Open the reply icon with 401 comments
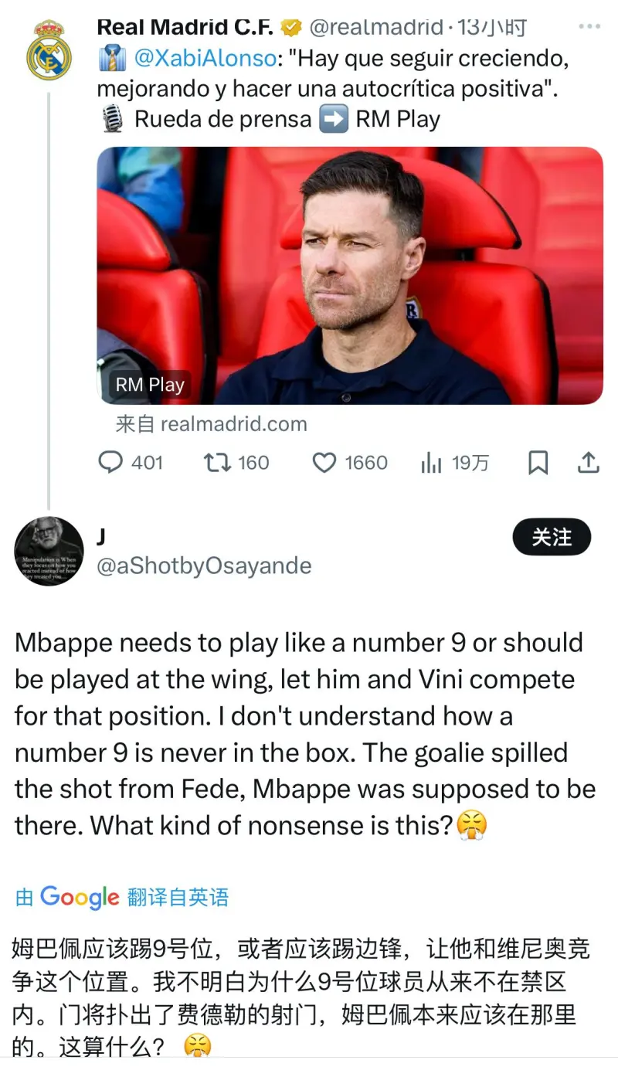The image size is (618, 1070). [x=111, y=463]
